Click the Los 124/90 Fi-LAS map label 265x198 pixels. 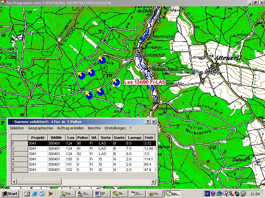click(x=144, y=82)
